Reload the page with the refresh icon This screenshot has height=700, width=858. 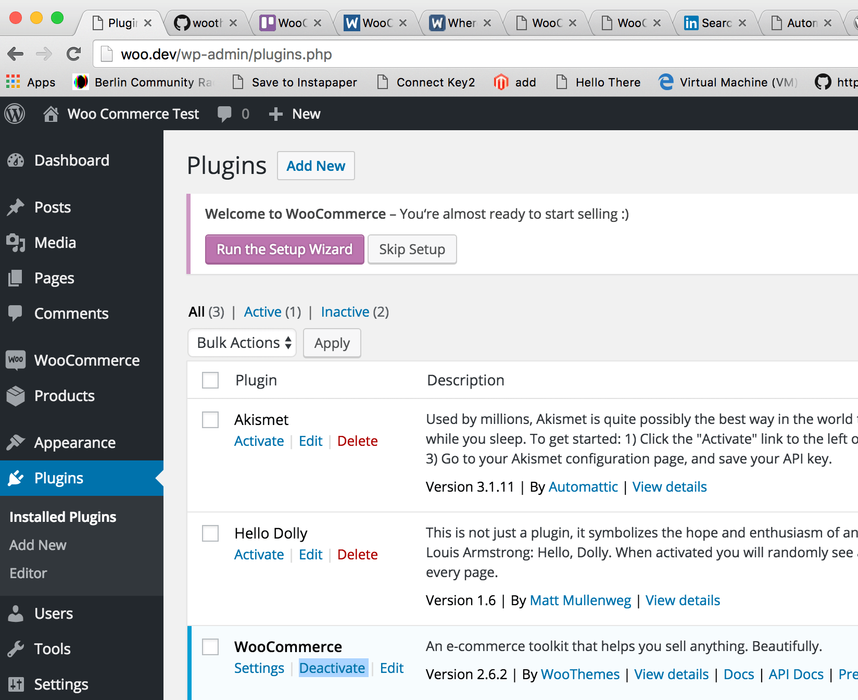coord(74,54)
